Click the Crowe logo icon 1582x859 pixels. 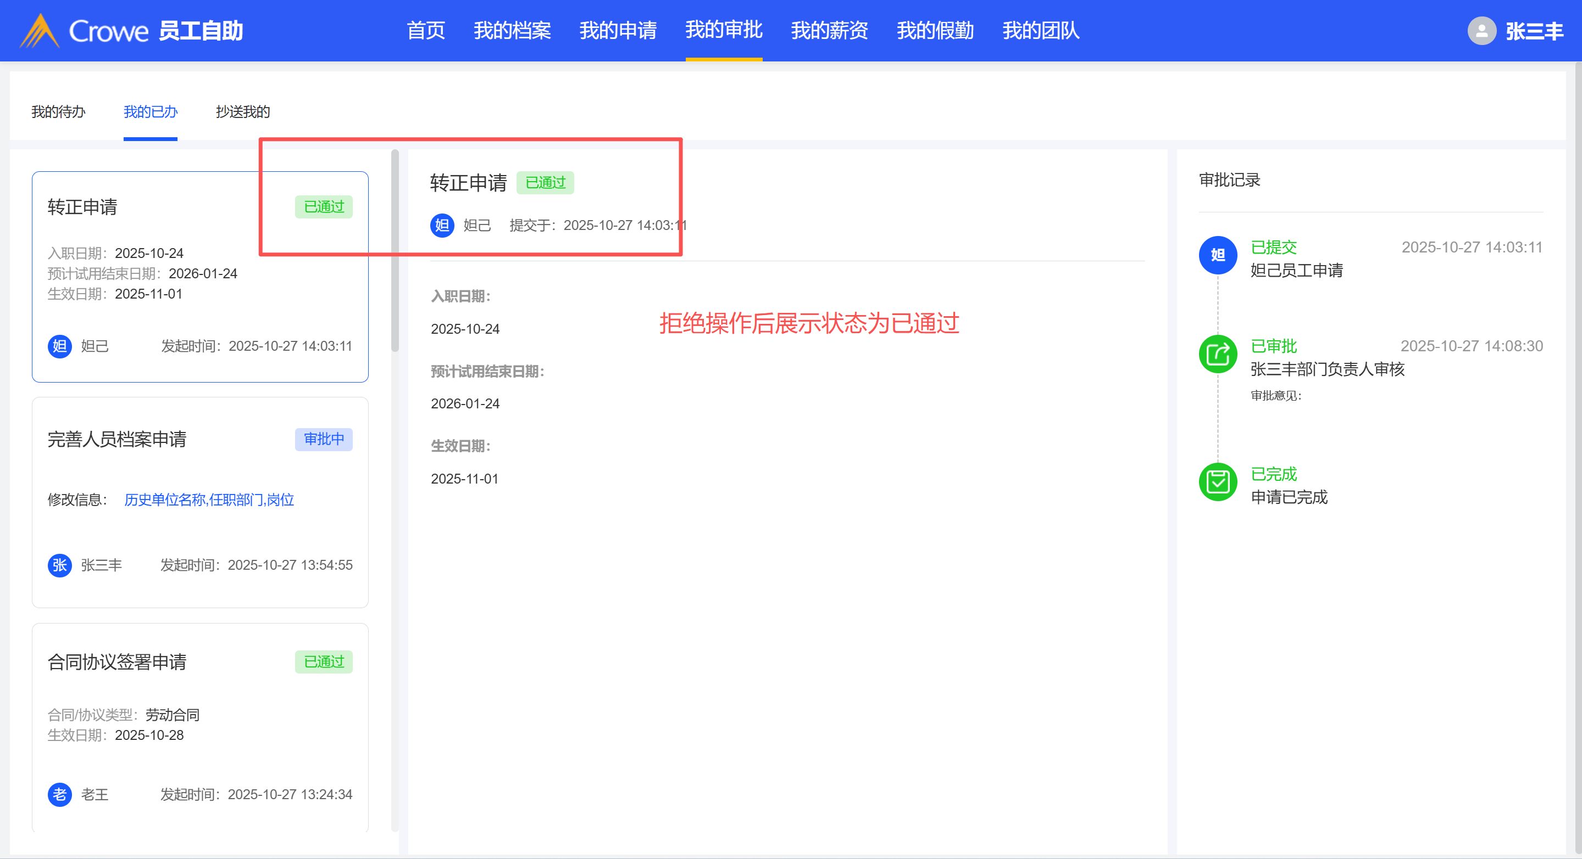pyautogui.click(x=40, y=31)
